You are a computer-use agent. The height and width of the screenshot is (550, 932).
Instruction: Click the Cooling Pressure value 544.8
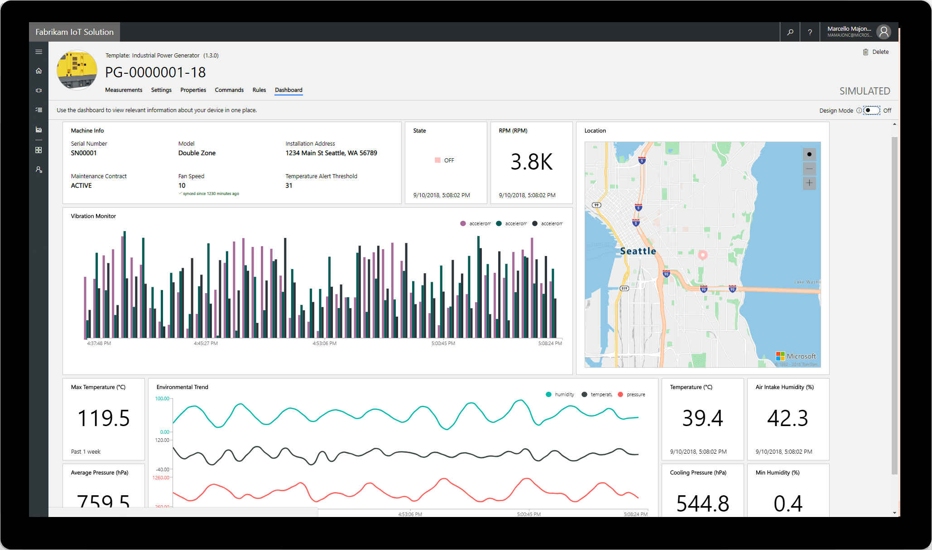[x=703, y=503]
